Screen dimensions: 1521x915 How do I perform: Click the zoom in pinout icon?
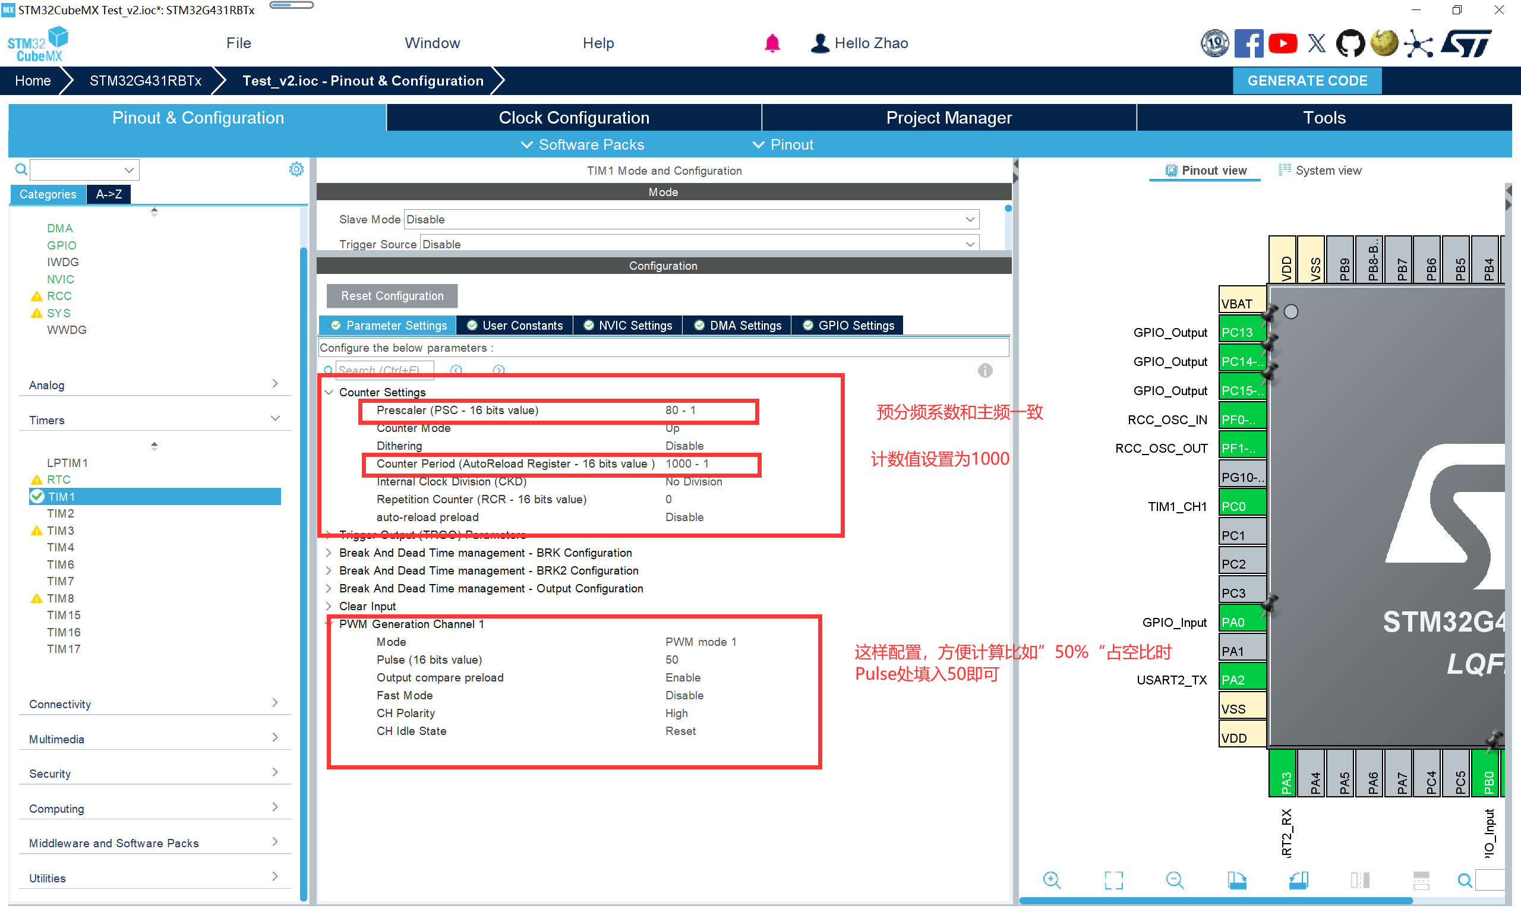[1052, 881]
